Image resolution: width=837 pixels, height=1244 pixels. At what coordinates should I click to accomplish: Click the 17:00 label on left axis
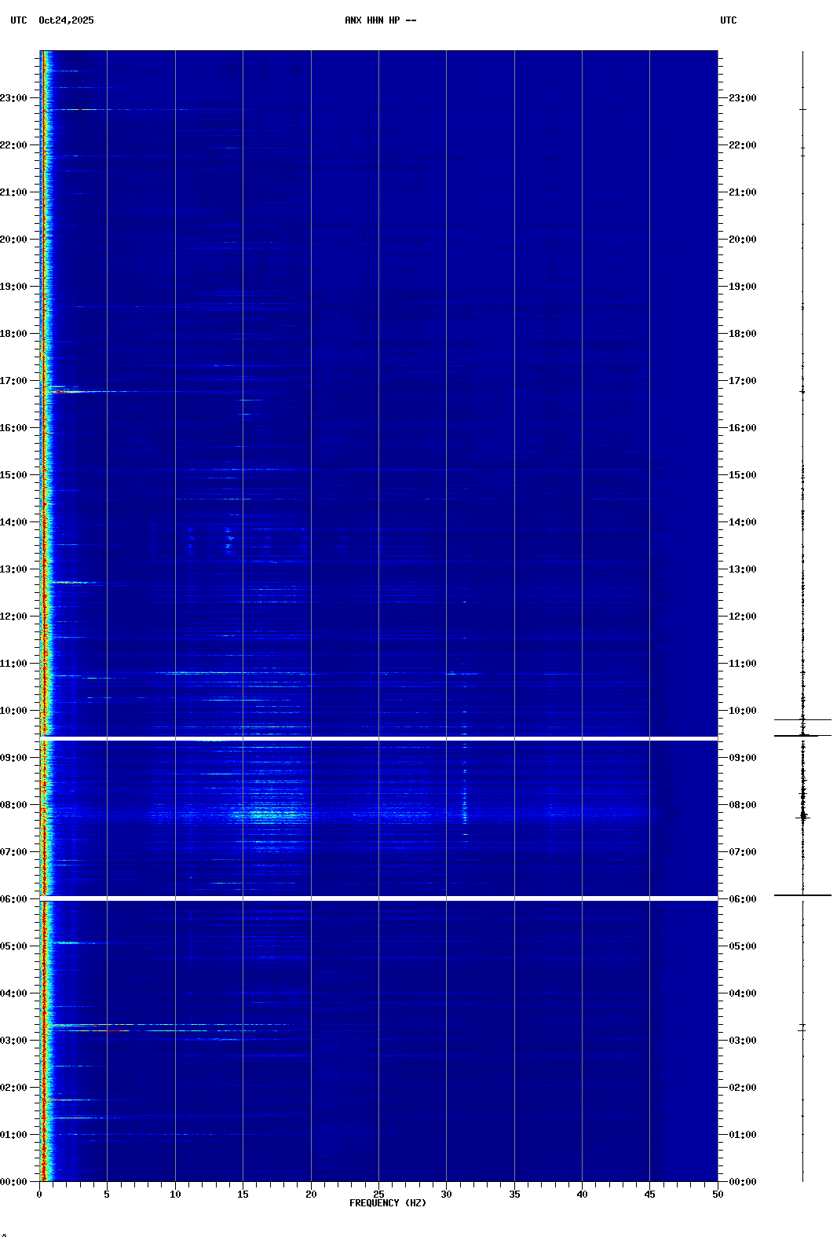point(13,381)
